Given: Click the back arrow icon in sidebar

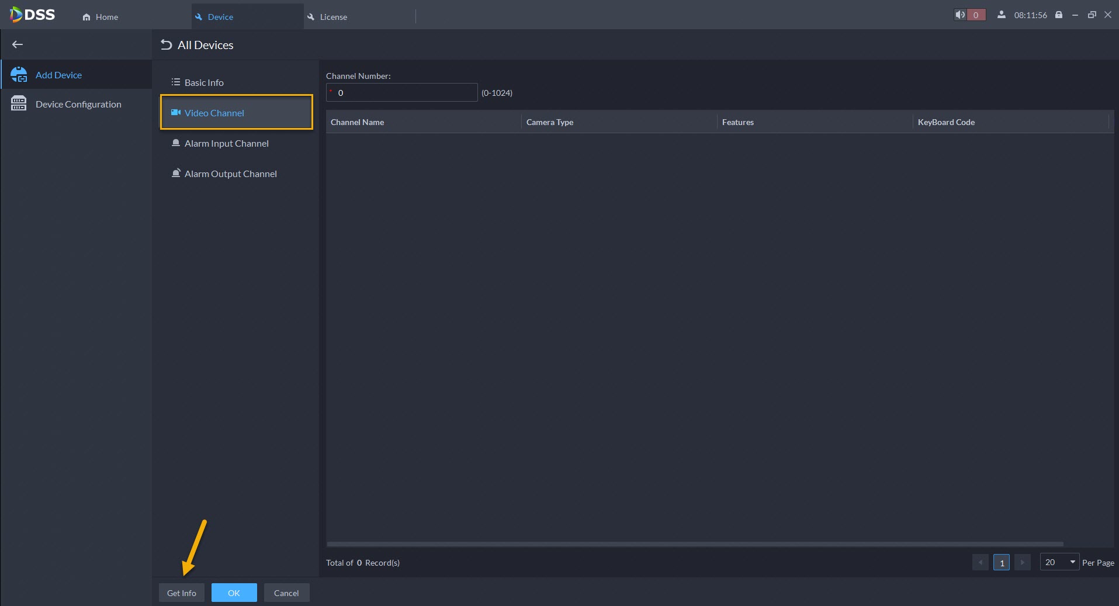Looking at the screenshot, I should tap(18, 44).
